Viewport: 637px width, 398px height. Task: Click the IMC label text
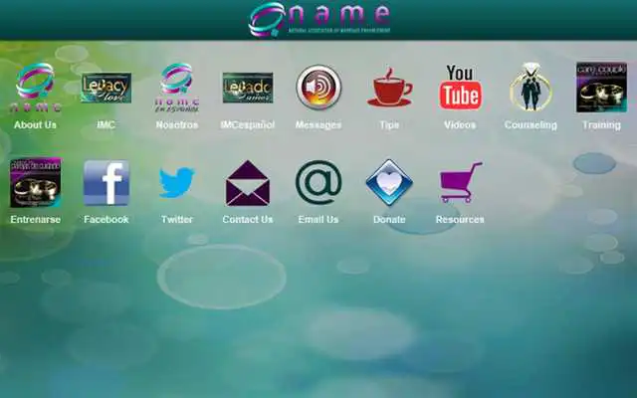click(106, 125)
